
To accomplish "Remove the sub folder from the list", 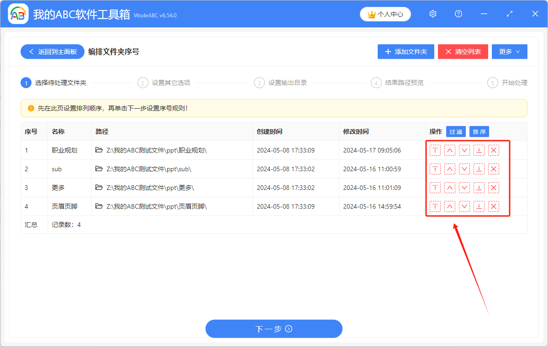I will click(494, 168).
